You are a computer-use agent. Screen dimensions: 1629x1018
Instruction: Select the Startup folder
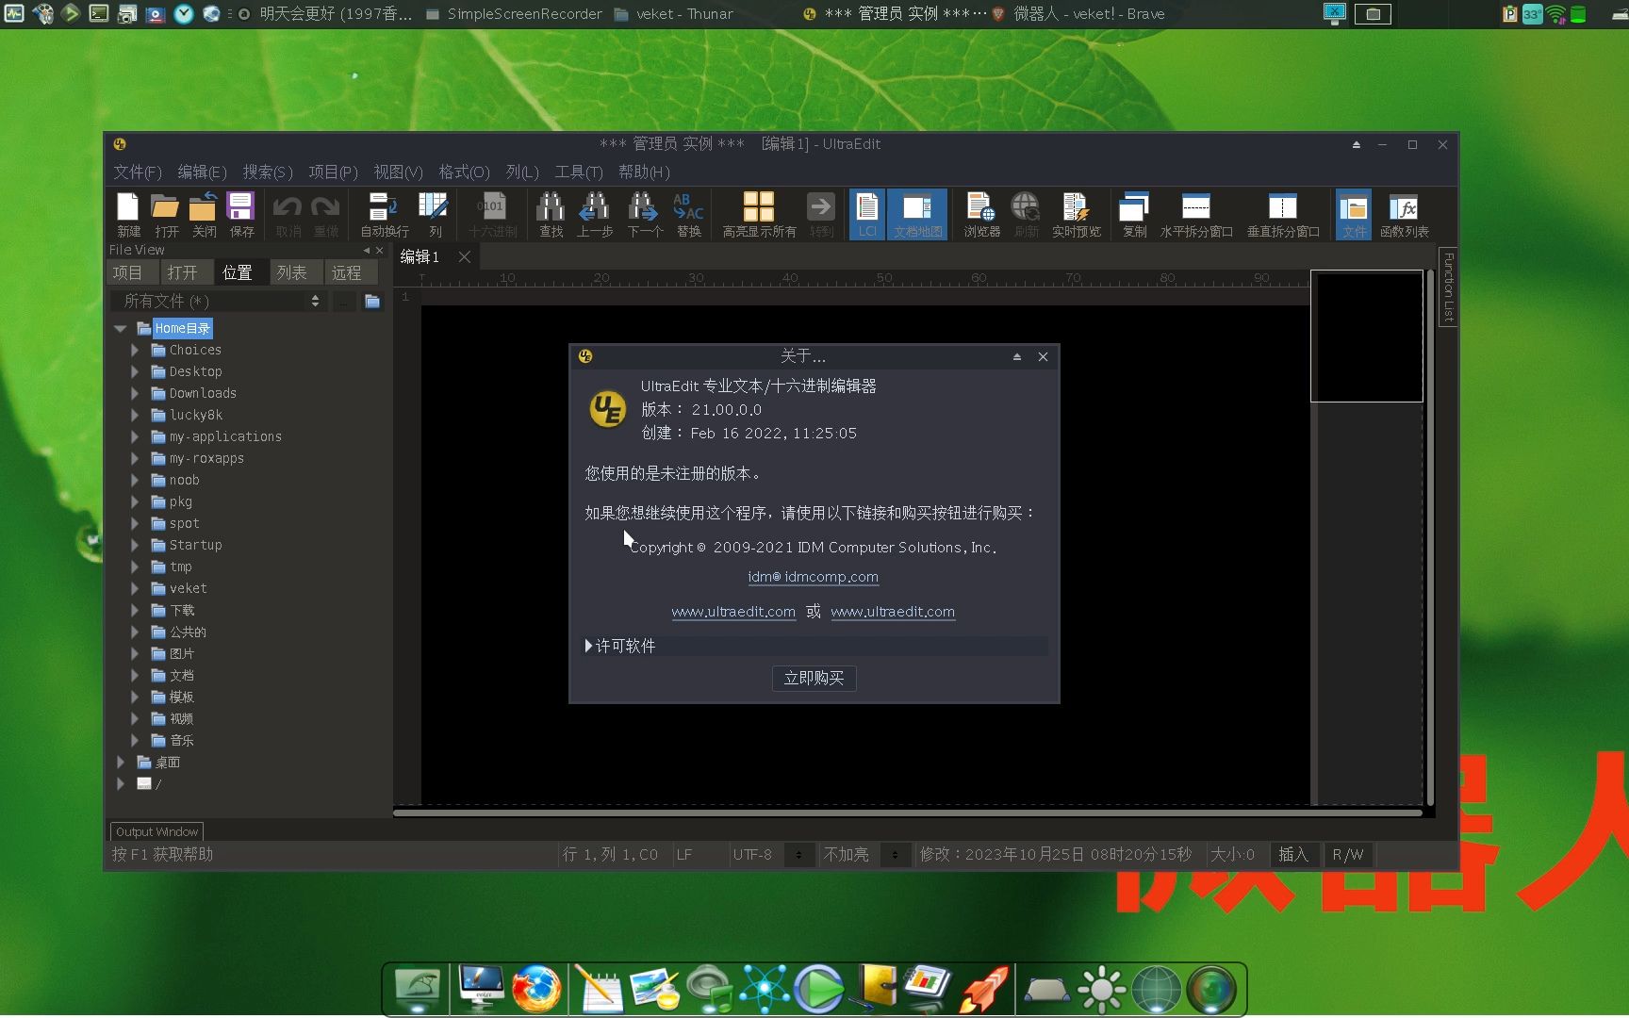195,545
